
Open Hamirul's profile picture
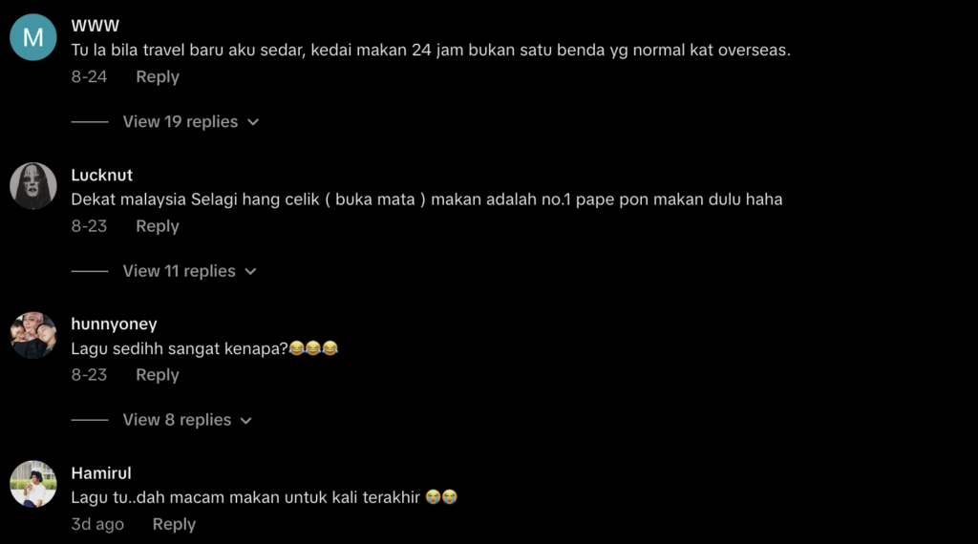coord(33,484)
